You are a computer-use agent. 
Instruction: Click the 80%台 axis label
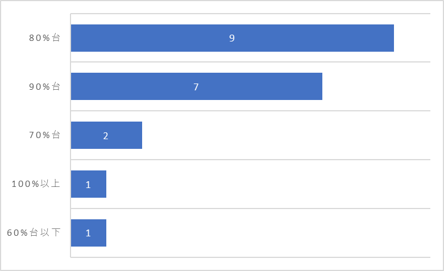pyautogui.click(x=44, y=38)
